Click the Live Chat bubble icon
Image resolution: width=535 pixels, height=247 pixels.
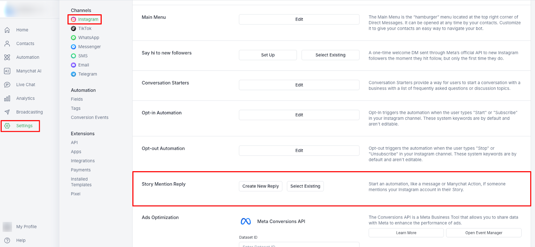7,85
